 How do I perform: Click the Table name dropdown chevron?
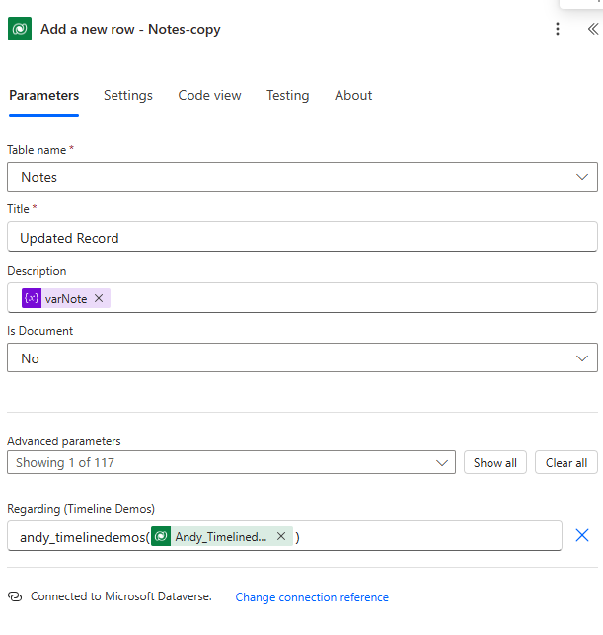point(582,177)
